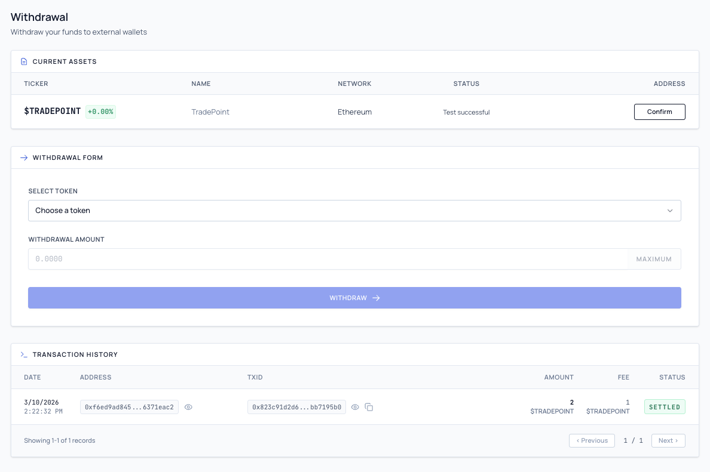Click the WITHDRAW button

point(354,298)
